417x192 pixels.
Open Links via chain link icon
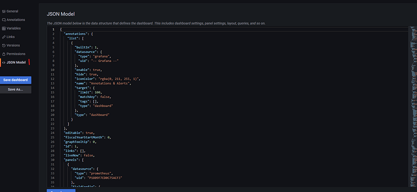pyautogui.click(x=4, y=37)
